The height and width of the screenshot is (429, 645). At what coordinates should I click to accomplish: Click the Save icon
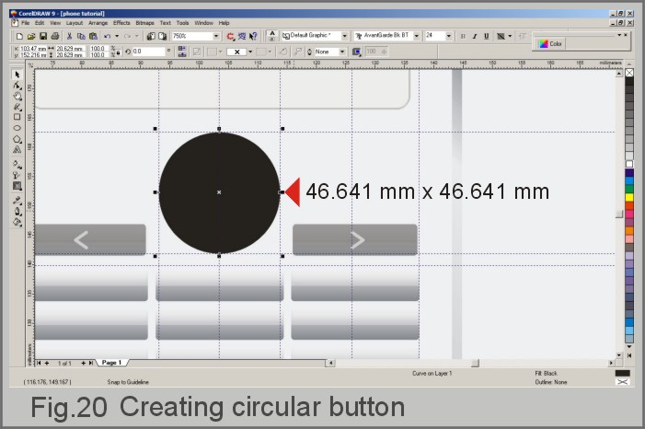pos(42,36)
